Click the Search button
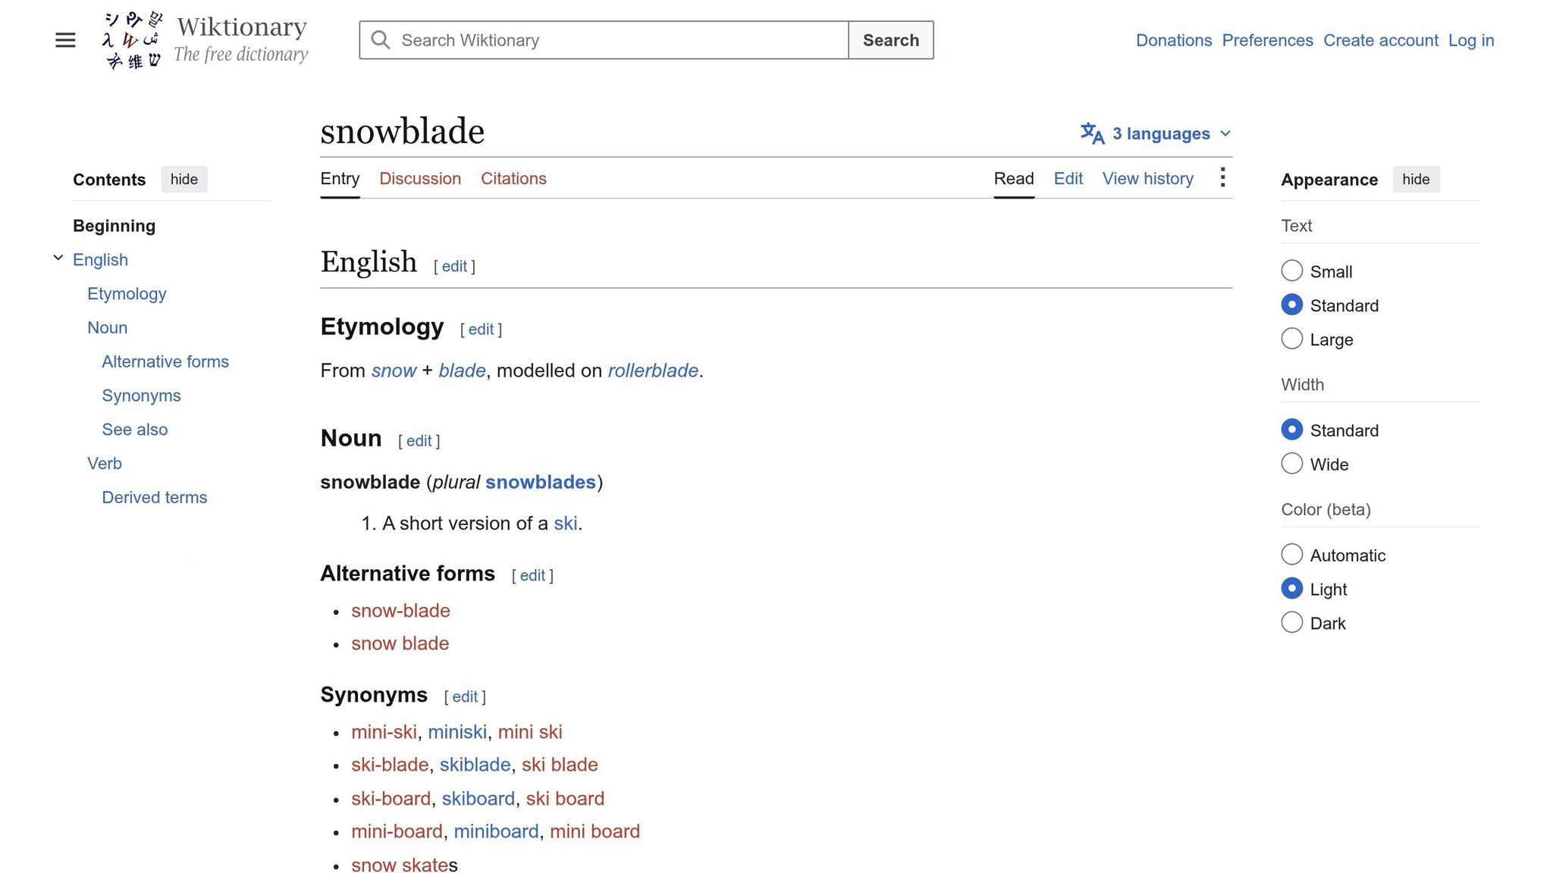This screenshot has height=873, width=1553. (x=891, y=40)
